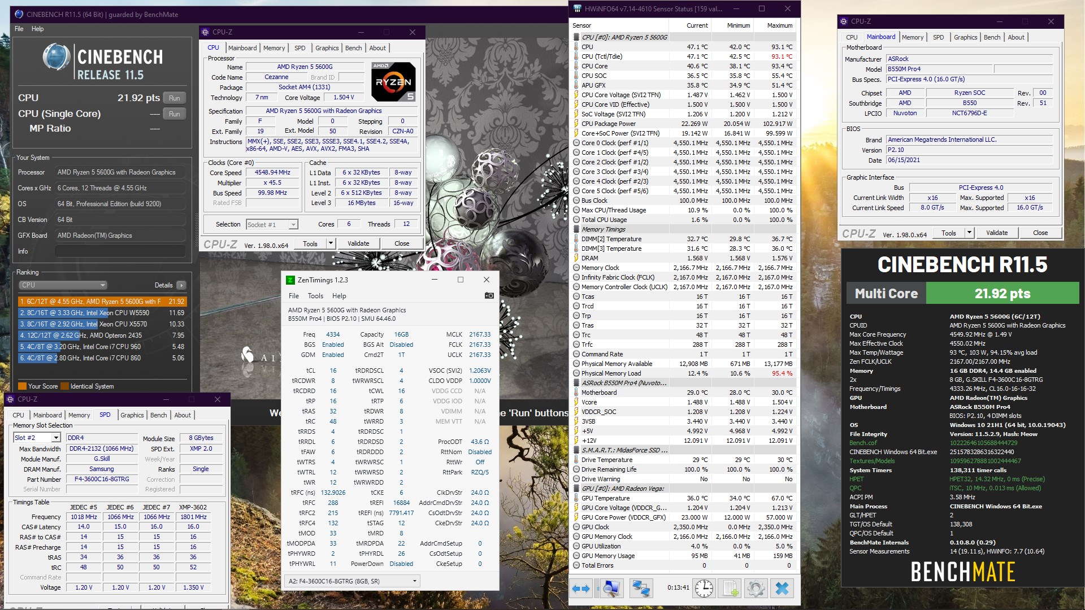Select Drive Remaining Life sensor row

(x=683, y=469)
